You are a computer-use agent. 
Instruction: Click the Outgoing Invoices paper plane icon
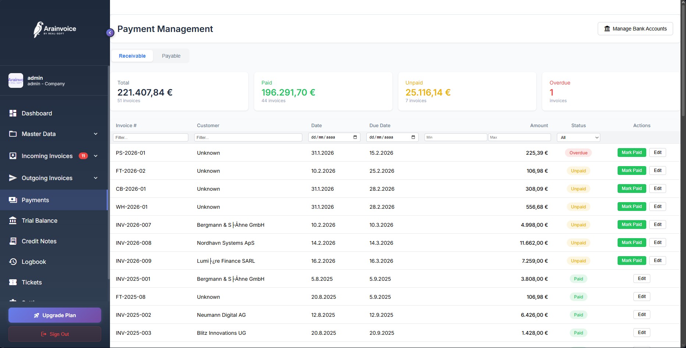13,178
